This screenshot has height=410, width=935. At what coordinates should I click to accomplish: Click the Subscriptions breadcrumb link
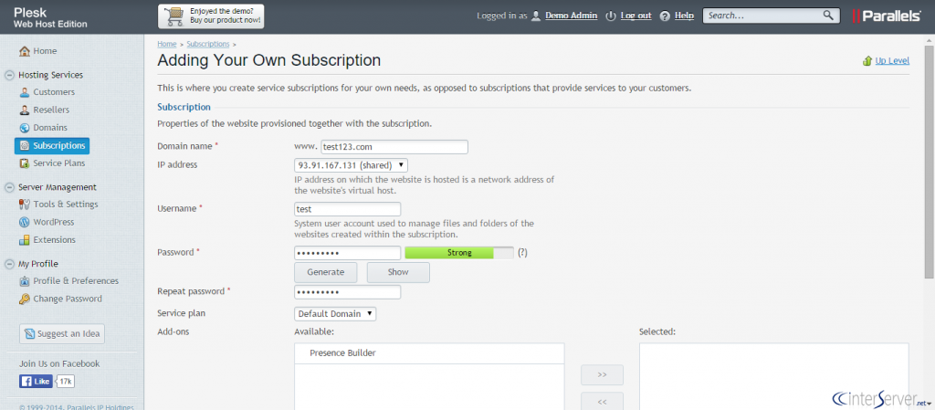(x=208, y=44)
